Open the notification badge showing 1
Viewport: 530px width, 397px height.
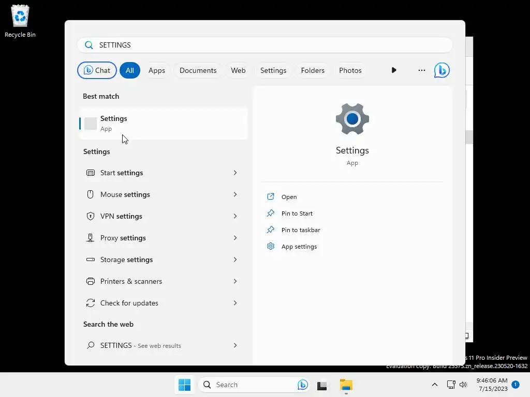(x=516, y=385)
